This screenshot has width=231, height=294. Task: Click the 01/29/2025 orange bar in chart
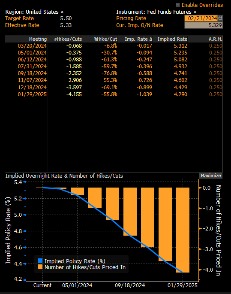pos(183,230)
